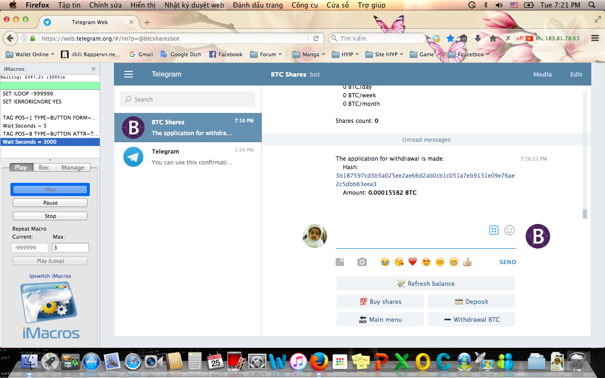Image resolution: width=605 pixels, height=378 pixels.
Task: Click your profile photo beside the composer
Action: click(315, 236)
